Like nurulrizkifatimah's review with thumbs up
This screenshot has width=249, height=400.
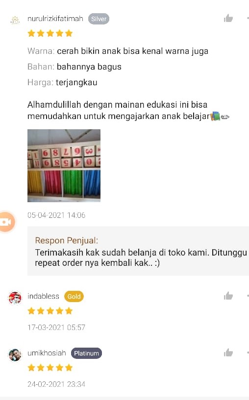coord(228,19)
